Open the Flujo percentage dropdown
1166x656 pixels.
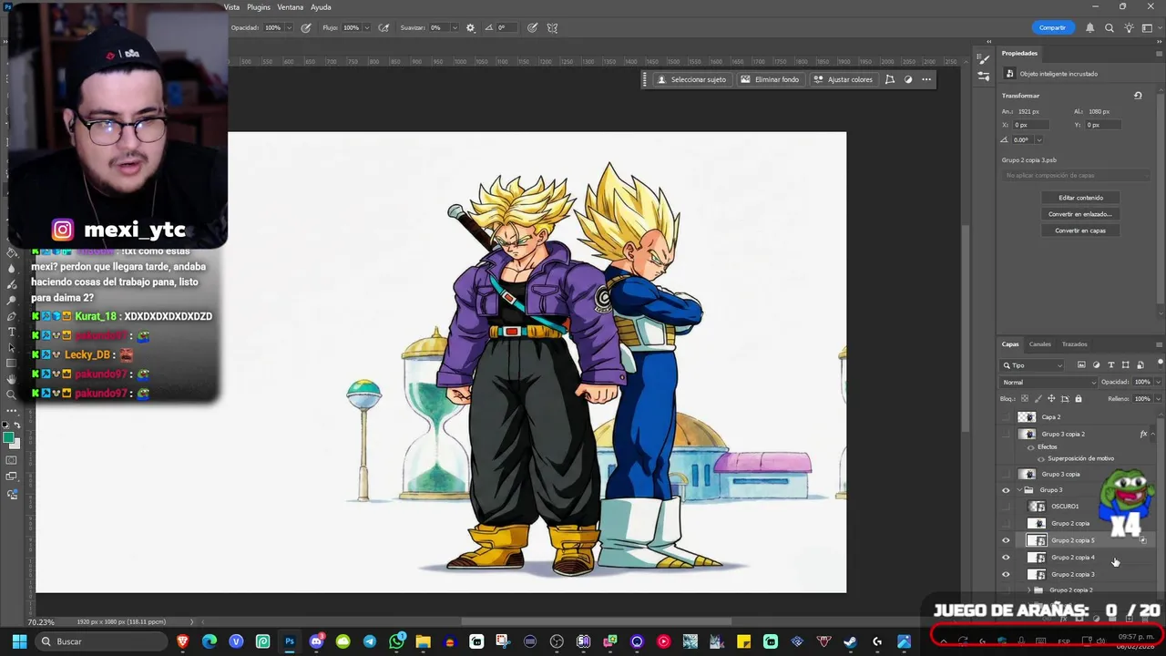coord(366,28)
